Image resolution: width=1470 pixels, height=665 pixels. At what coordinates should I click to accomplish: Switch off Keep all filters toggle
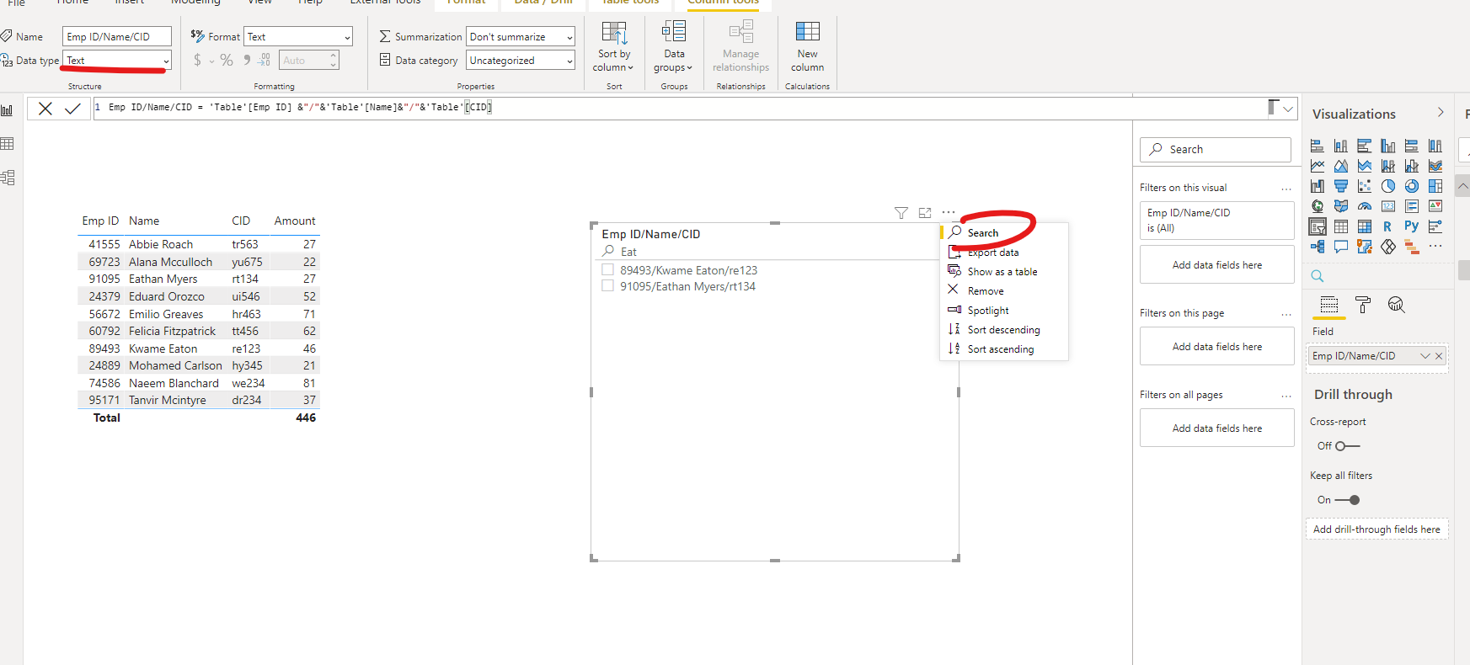(x=1348, y=500)
